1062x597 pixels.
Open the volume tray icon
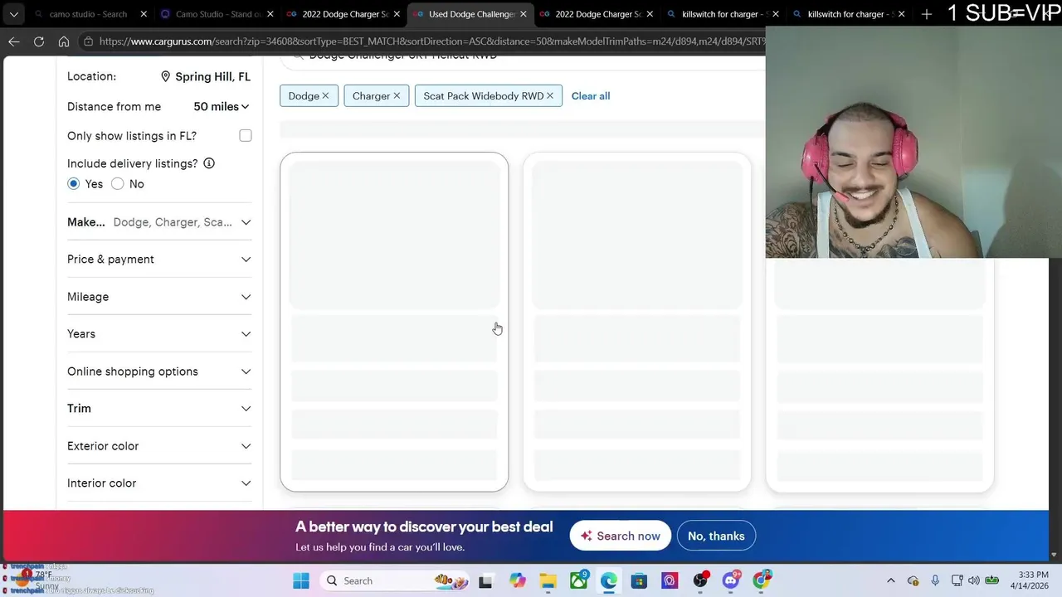click(973, 580)
